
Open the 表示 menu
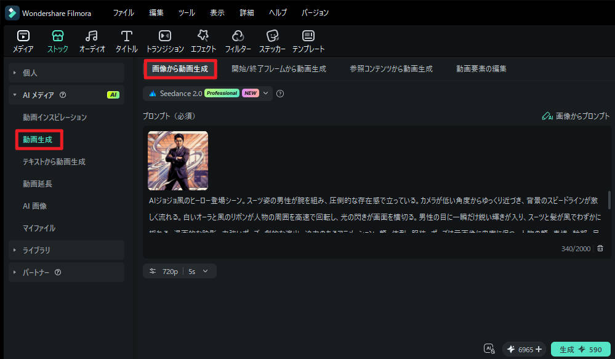pos(217,12)
